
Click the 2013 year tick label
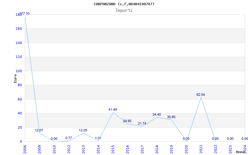coord(84,149)
